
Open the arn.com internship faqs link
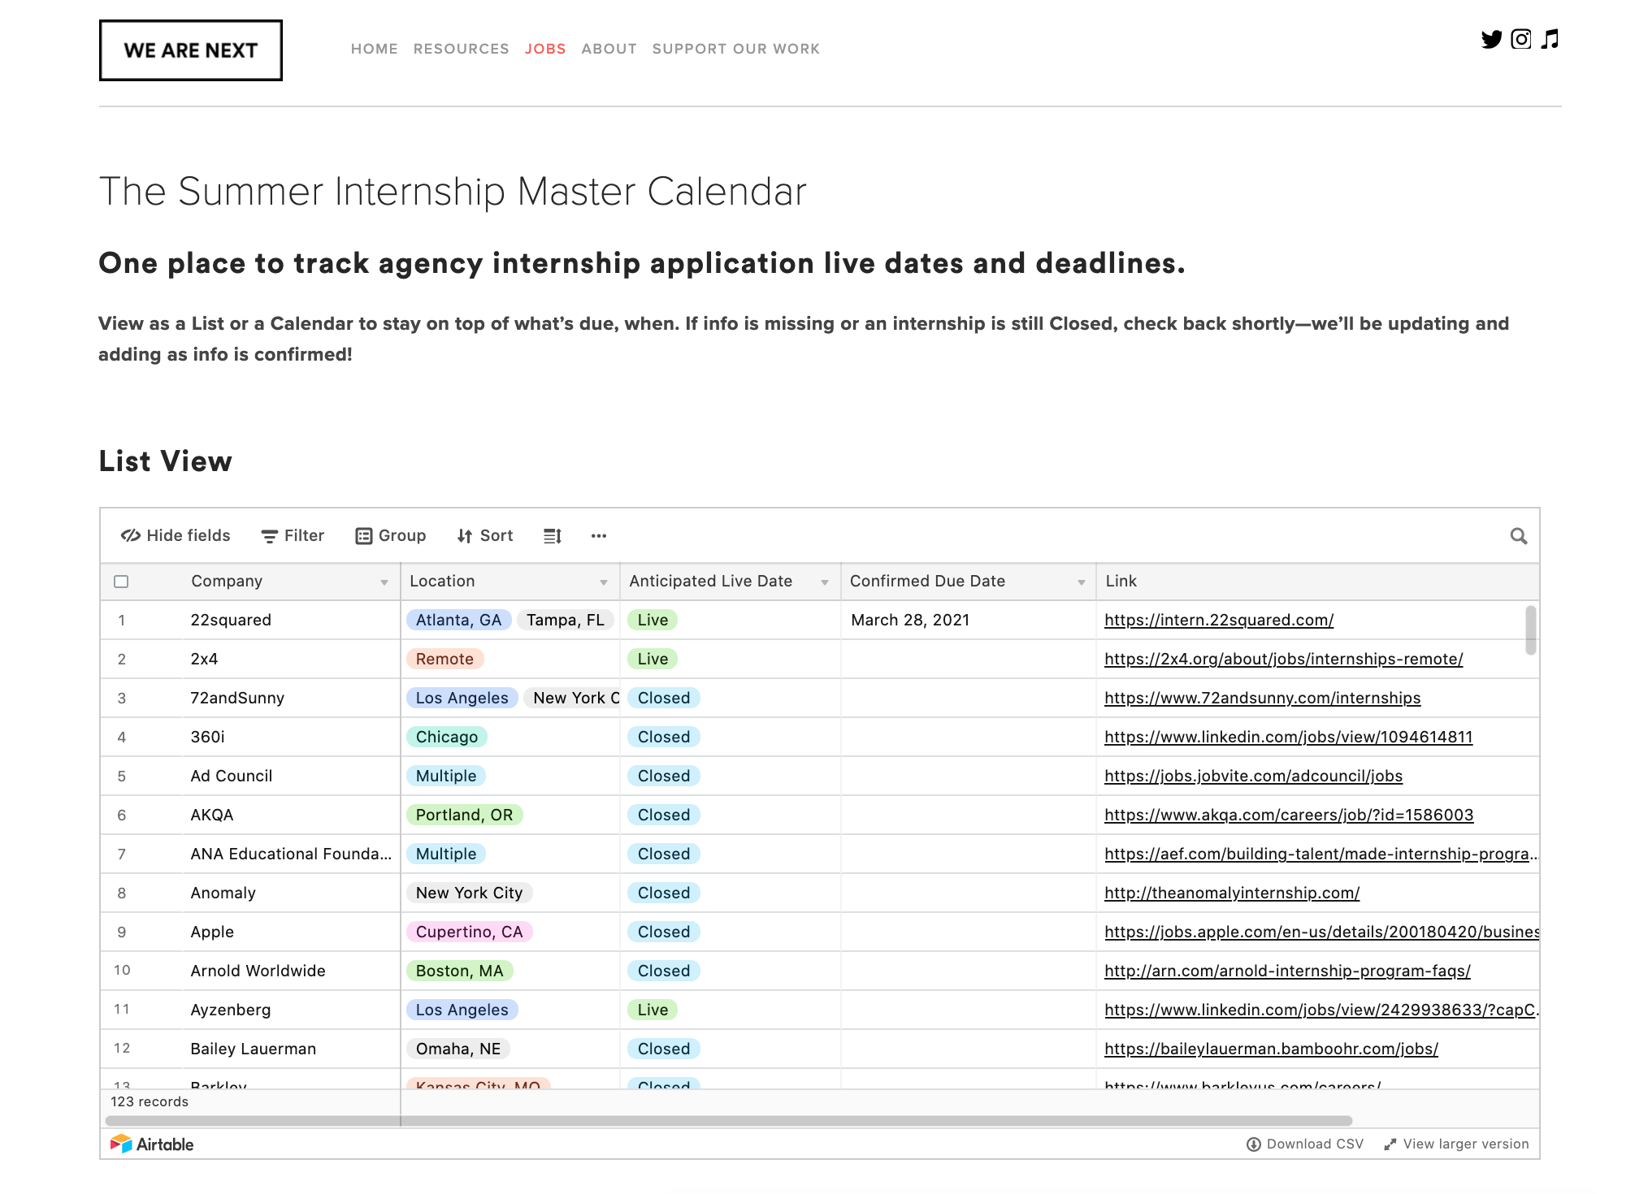[x=1288, y=971]
